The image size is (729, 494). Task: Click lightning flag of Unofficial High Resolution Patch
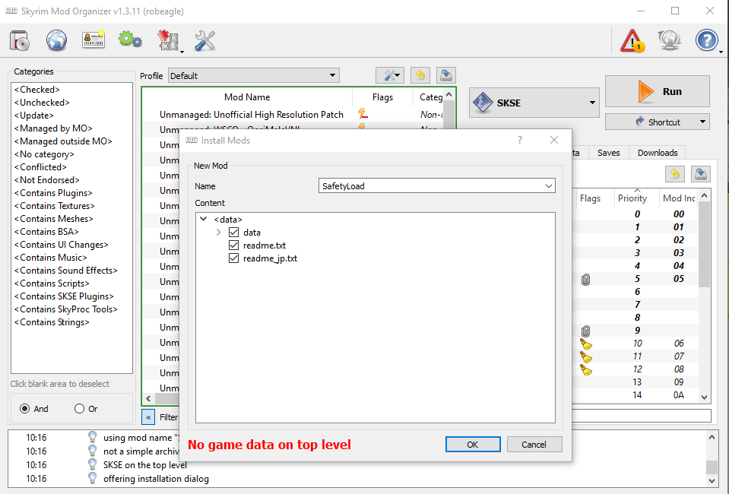pyautogui.click(x=363, y=114)
